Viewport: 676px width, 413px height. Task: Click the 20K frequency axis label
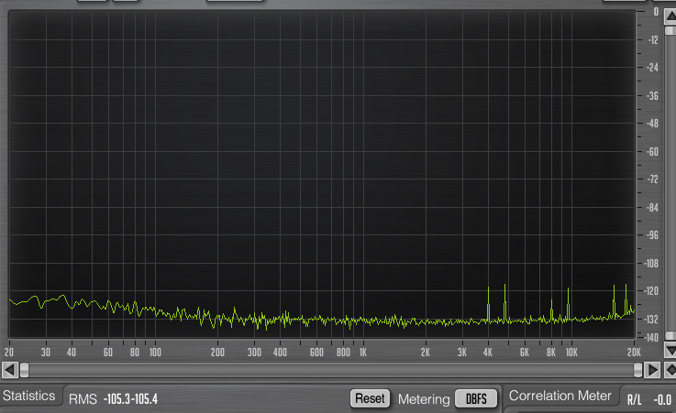coord(634,353)
